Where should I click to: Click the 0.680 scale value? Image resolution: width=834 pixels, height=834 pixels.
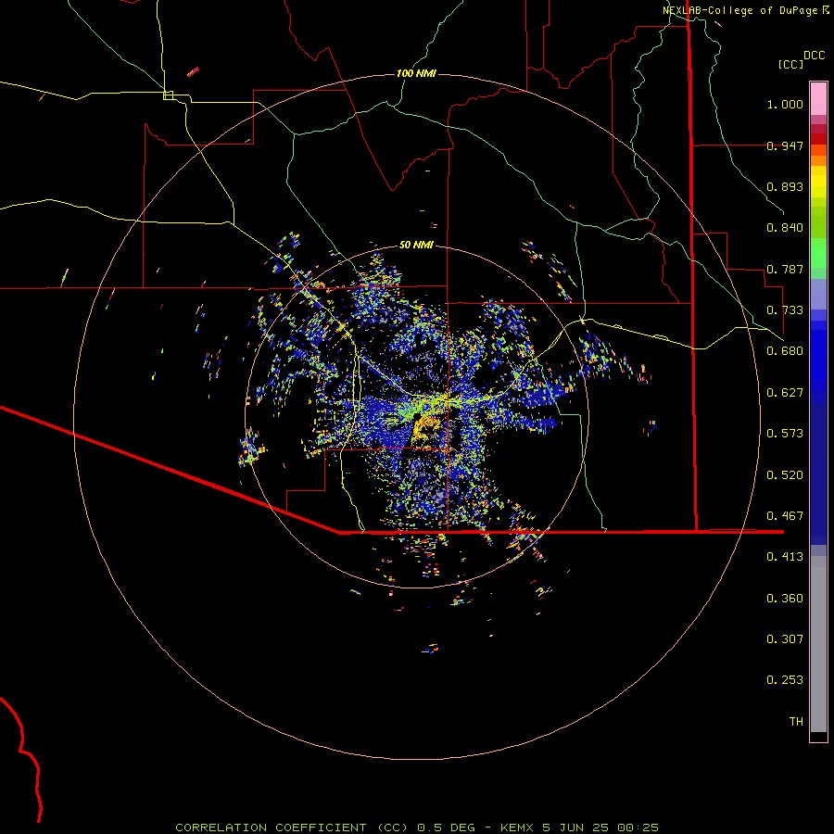pos(785,351)
